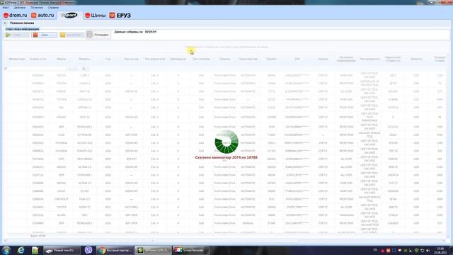Select the CHEVROLET row
The width and height of the screenshot is (453, 255).
click(225, 199)
